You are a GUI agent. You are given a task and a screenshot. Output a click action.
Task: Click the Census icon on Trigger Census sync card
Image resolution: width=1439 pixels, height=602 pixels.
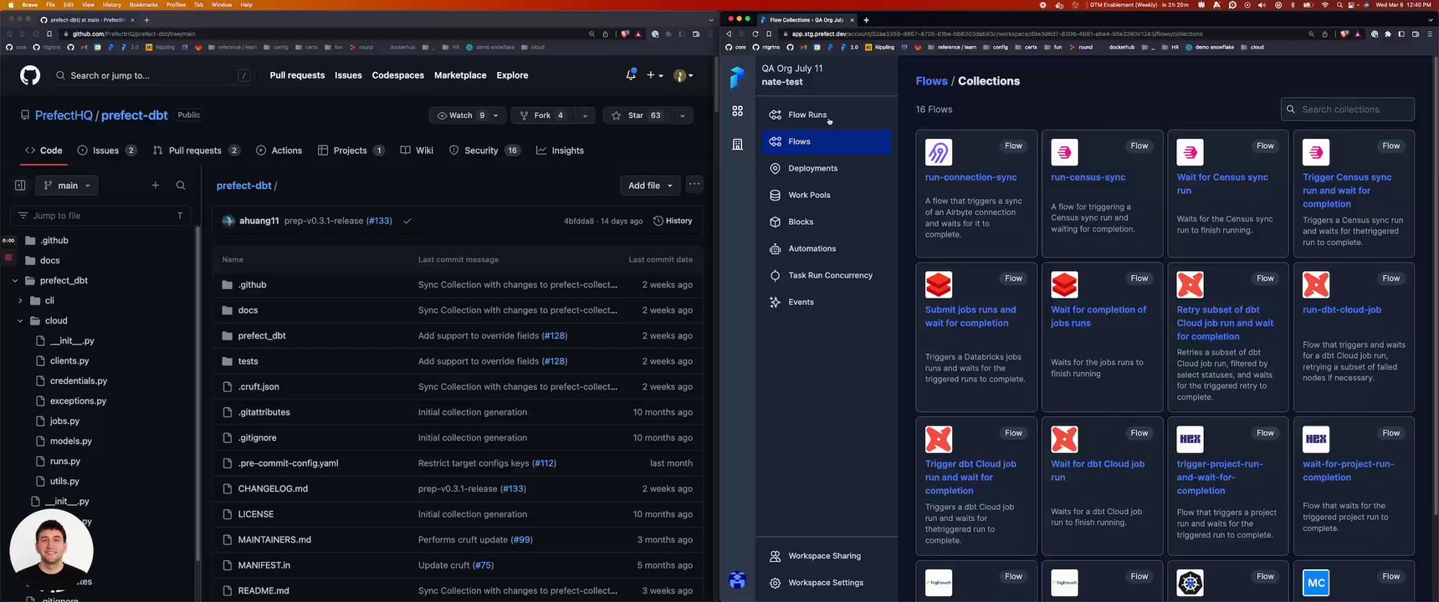tap(1316, 152)
